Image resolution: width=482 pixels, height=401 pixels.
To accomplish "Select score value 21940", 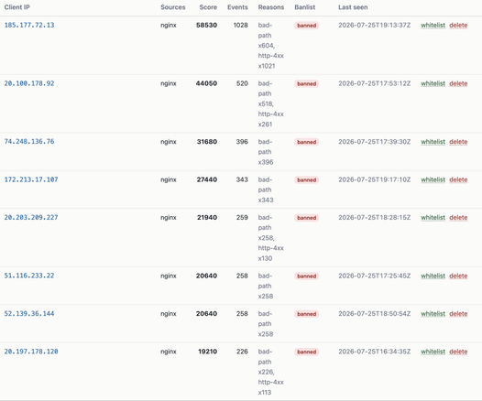I will (x=207, y=217).
